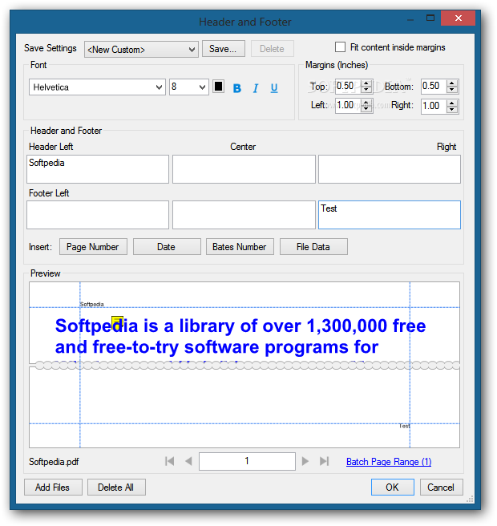Focus the Header Left field containing Softpedia
497x526 pixels.
coord(98,169)
